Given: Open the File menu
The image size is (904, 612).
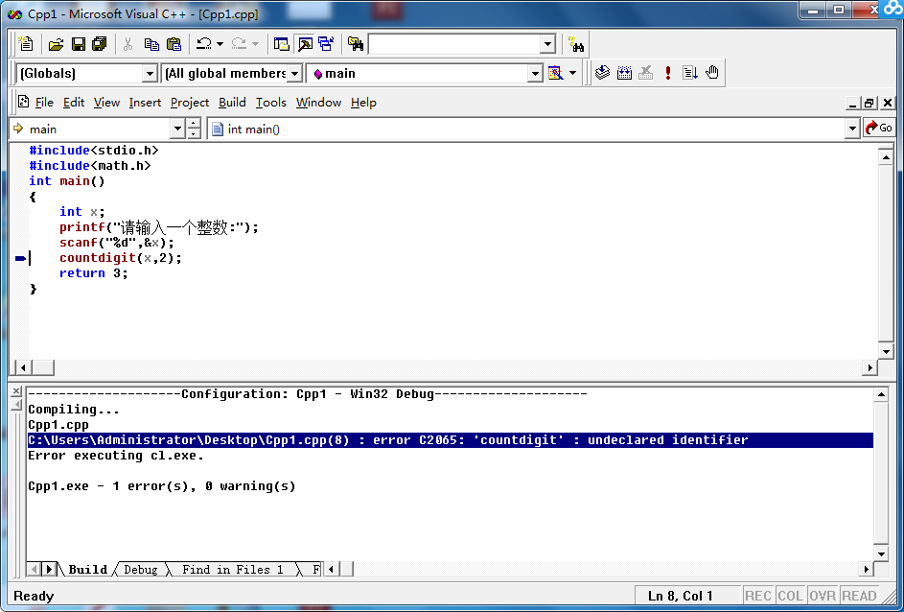Looking at the screenshot, I should point(44,102).
